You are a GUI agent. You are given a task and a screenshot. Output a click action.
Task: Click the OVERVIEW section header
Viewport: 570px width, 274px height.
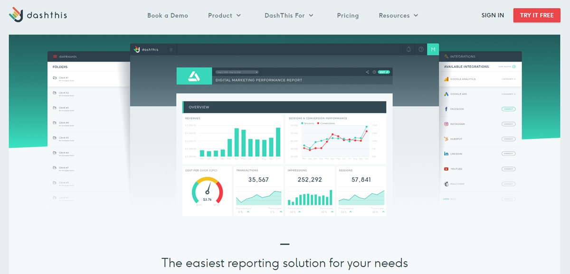coord(285,107)
